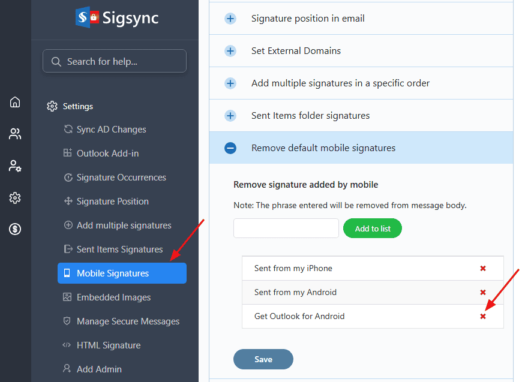This screenshot has width=525, height=382.
Task: Expand 'Set External Domains' section
Action: [230, 51]
